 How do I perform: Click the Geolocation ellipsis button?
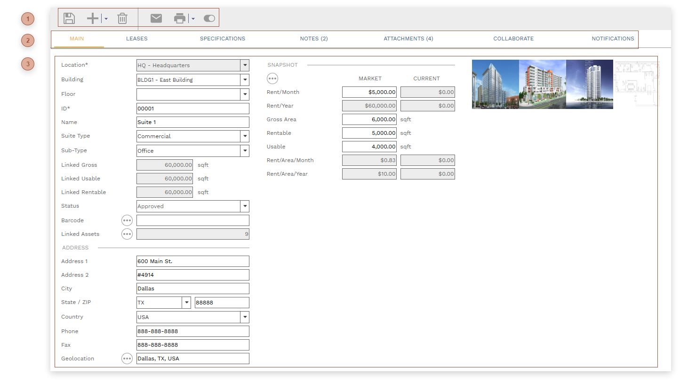coord(127,359)
